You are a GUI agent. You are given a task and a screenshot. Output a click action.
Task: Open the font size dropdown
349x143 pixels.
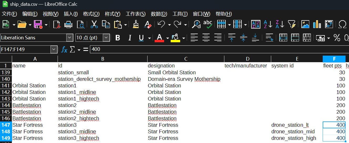(106, 38)
